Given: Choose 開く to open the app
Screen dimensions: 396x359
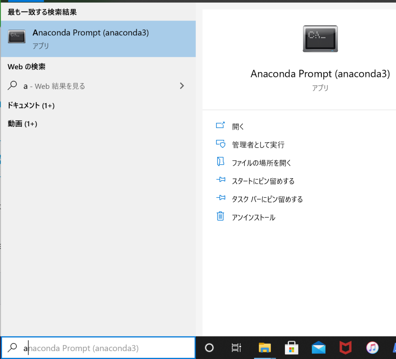Looking at the screenshot, I should 238,127.
